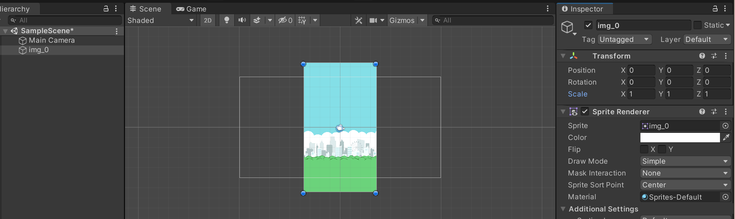
Task: Collapse SampleScene in Hierarchy
Action: tap(6, 31)
